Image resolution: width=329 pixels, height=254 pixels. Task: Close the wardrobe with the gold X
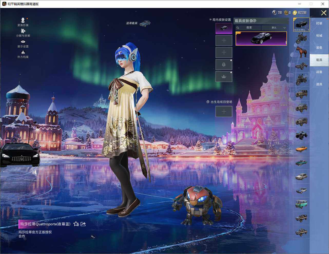(324, 13)
